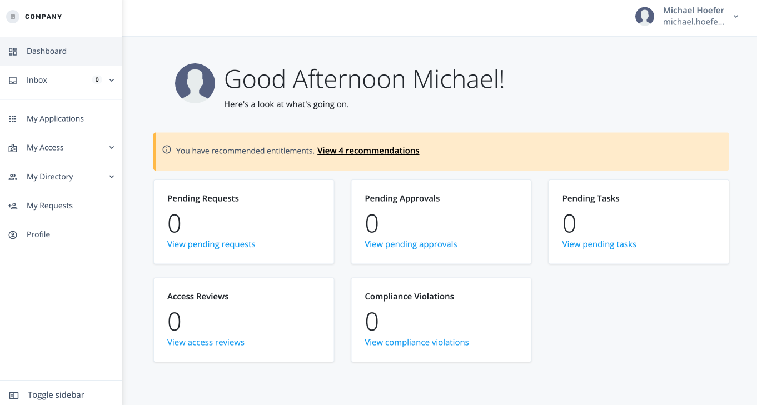Click View pending approvals
This screenshot has height=405, width=757.
point(411,244)
